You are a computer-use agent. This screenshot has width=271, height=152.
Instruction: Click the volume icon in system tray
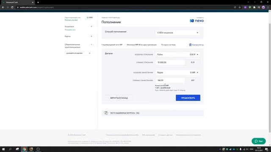tap(247, 149)
